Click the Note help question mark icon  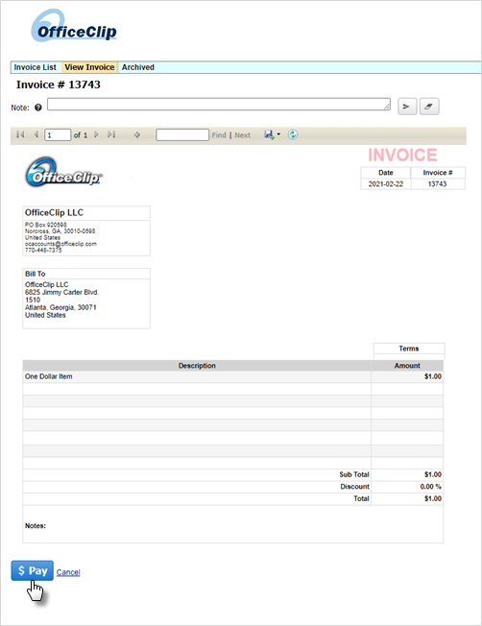pos(38,108)
